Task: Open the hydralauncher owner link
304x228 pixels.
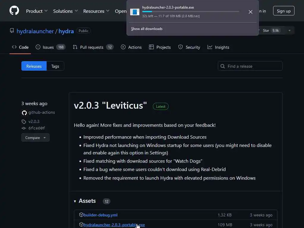Action: click(35, 31)
